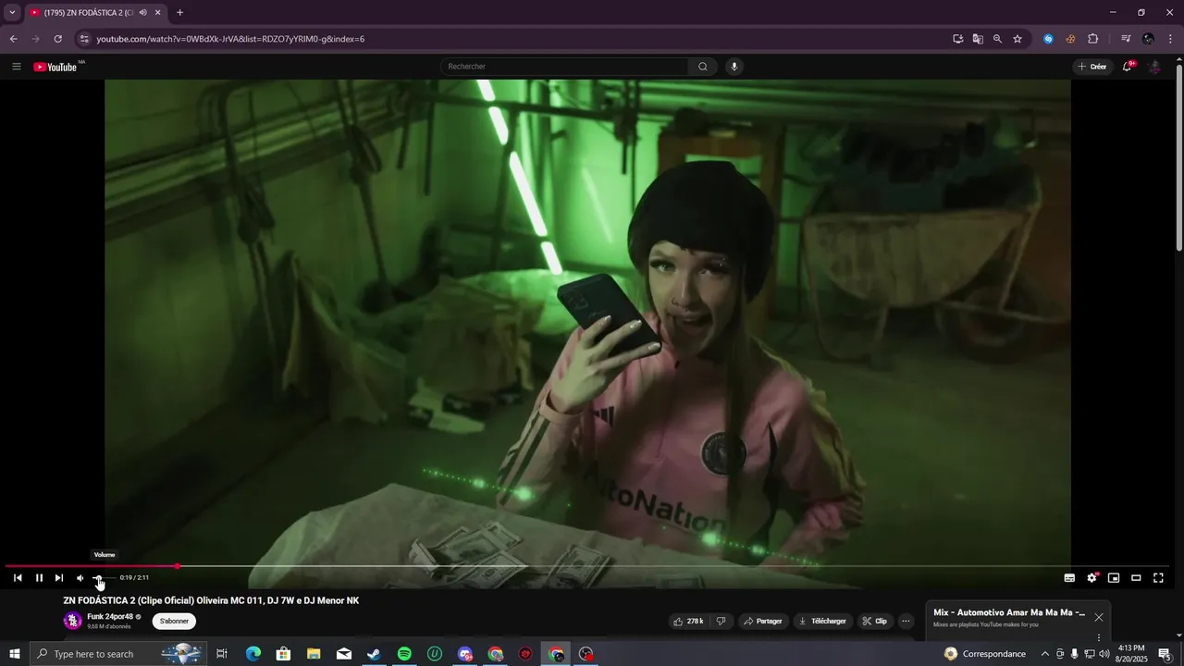Screen dimensions: 1184x666
Task: Open Spotify from the taskbar
Action: (x=404, y=654)
